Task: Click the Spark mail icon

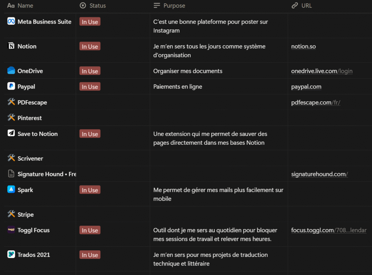Action: click(x=11, y=190)
